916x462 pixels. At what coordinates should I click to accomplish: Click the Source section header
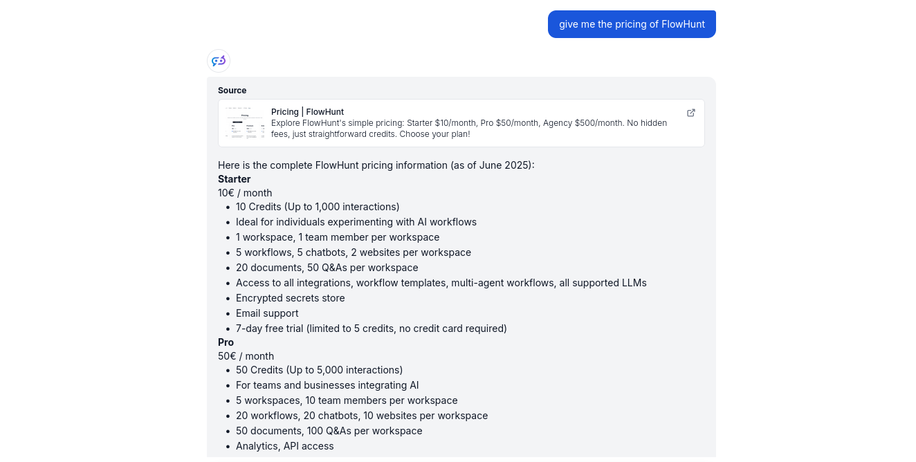pyautogui.click(x=232, y=90)
